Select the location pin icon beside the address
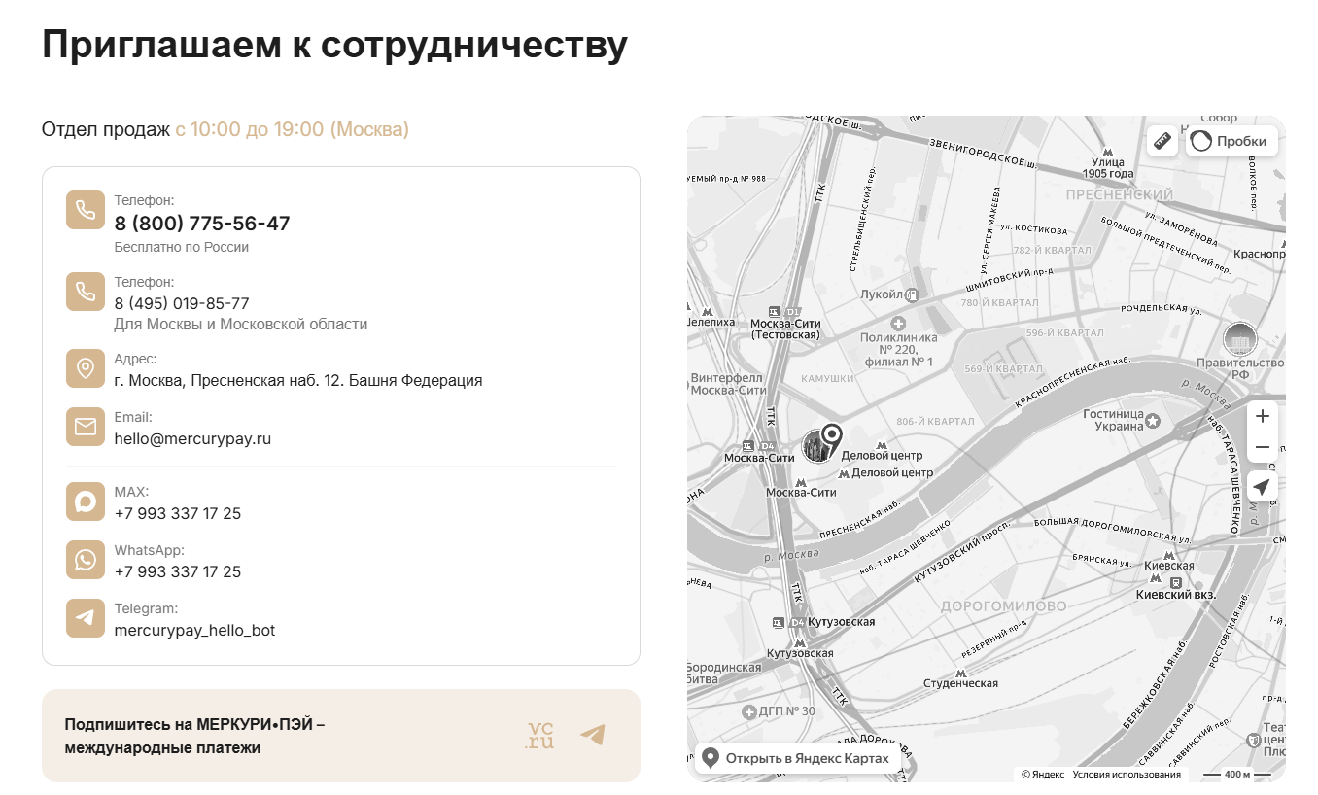Viewport: 1318px width, 795px height. (86, 368)
